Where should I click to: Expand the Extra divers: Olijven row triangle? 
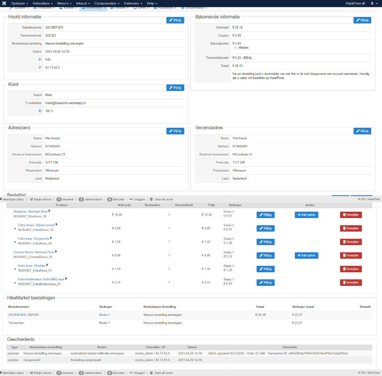[x=15, y=229]
